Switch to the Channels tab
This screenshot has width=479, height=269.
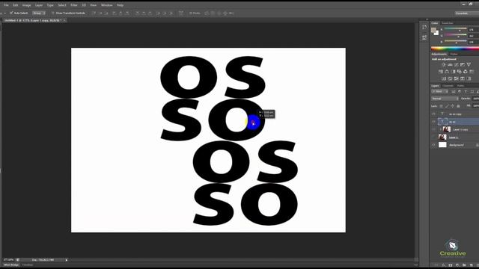pyautogui.click(x=448, y=86)
